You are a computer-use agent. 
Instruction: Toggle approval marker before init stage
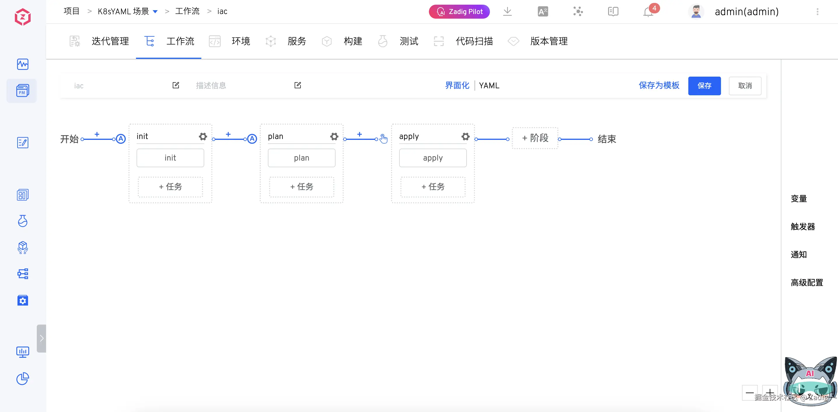pyautogui.click(x=121, y=139)
